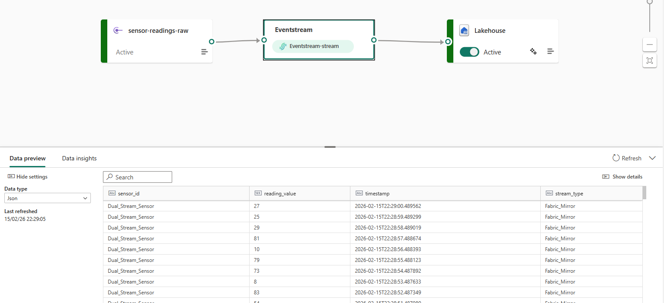
Task: Click the sensor_id column type icon
Action: coord(112,193)
